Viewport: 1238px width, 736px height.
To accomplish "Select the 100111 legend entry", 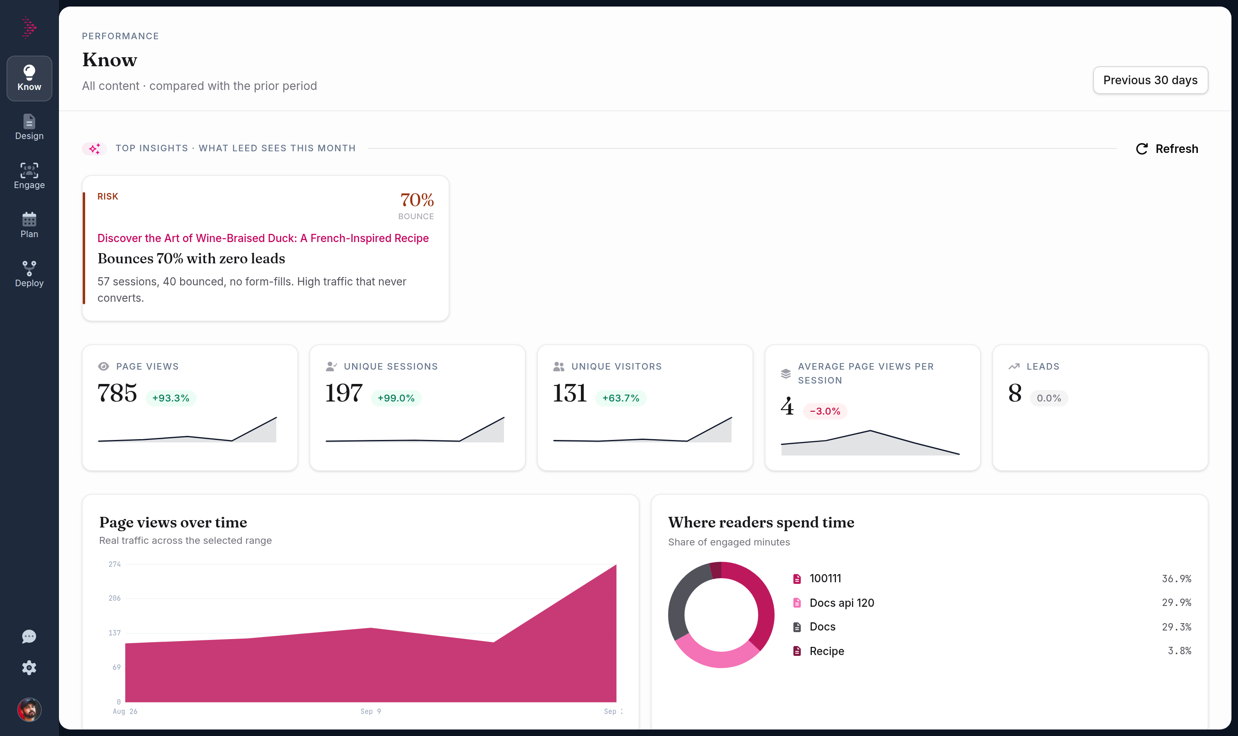I will coord(992,579).
